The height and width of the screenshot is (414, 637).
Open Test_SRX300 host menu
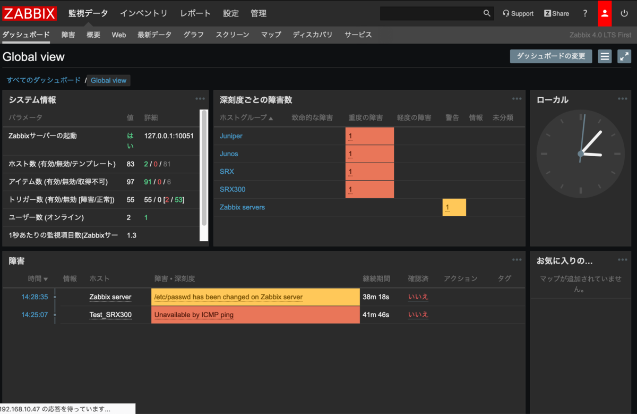(x=110, y=315)
